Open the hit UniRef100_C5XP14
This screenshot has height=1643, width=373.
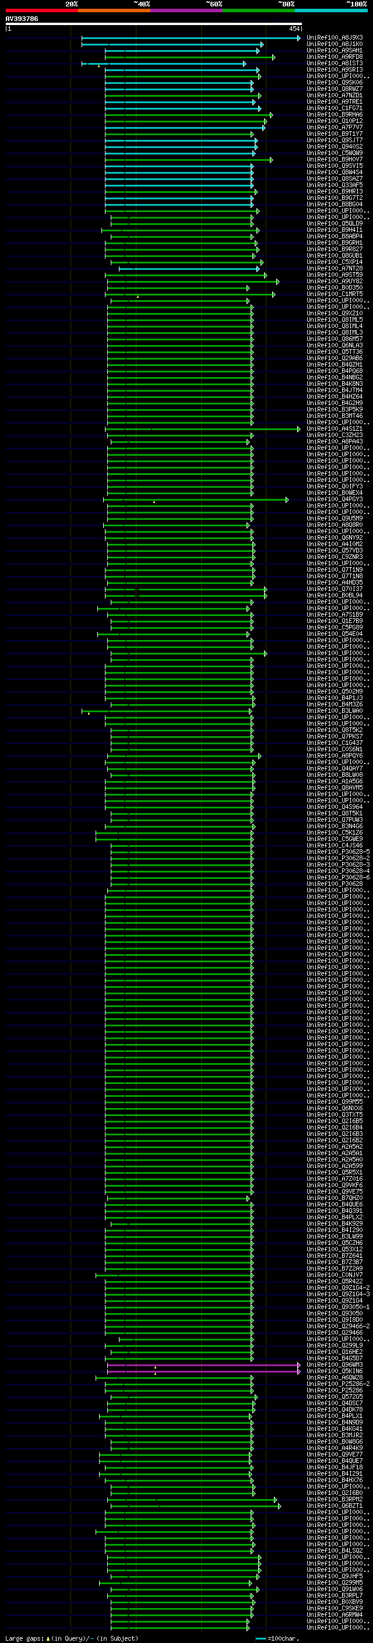(335, 262)
